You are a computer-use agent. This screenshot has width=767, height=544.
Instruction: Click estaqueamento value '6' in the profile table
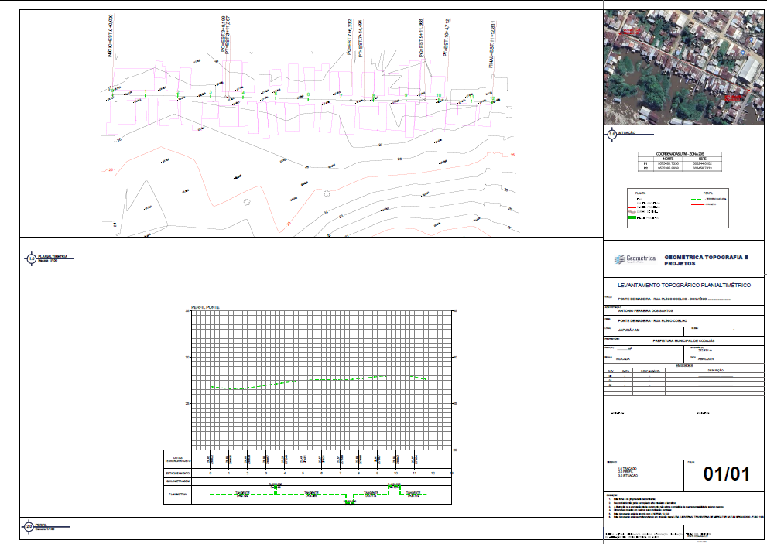click(321, 474)
